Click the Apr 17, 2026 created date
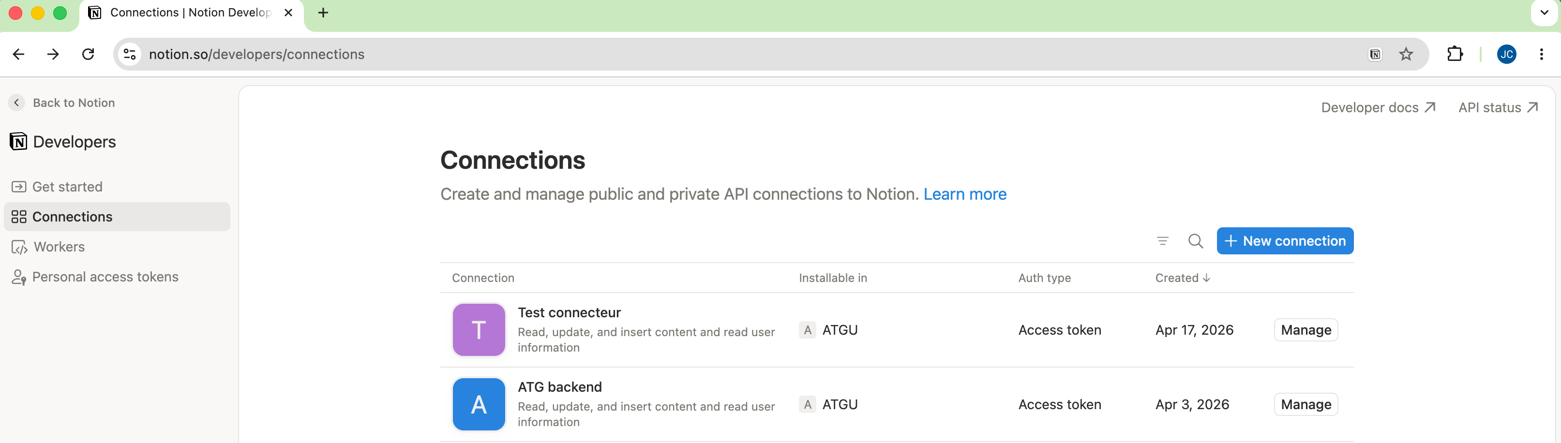Viewport: 1561px width, 443px height. point(1194,330)
